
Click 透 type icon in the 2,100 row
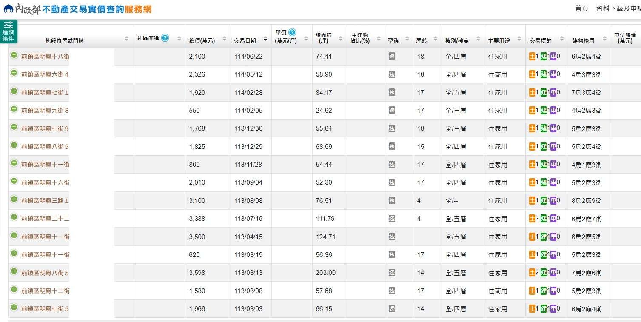(392, 56)
